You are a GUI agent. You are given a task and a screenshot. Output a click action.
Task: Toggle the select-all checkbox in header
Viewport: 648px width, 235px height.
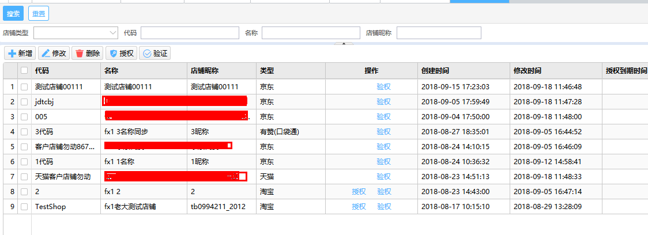click(x=24, y=71)
